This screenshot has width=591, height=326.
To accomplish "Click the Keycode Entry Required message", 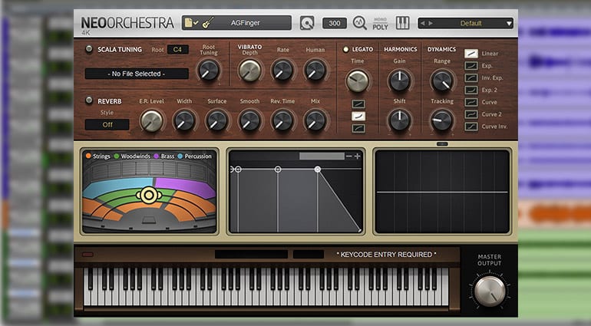I will click(x=386, y=255).
